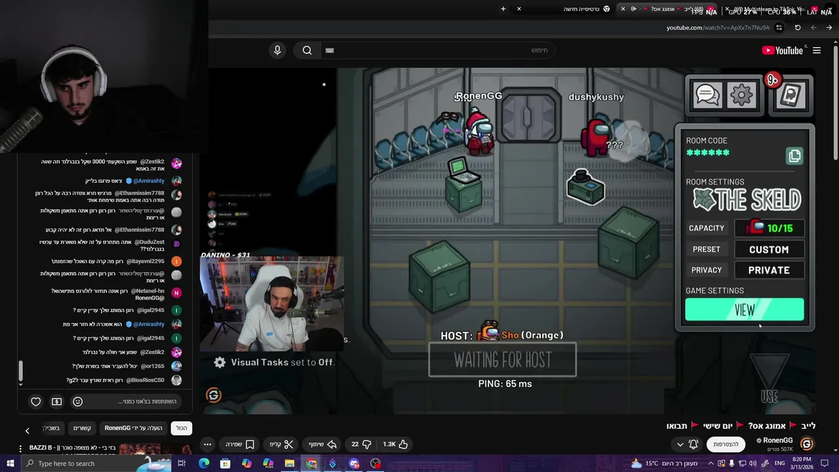Open File Explorer from the taskbar
Screen dimensions: 839x472
pyautogui.click(x=289, y=463)
